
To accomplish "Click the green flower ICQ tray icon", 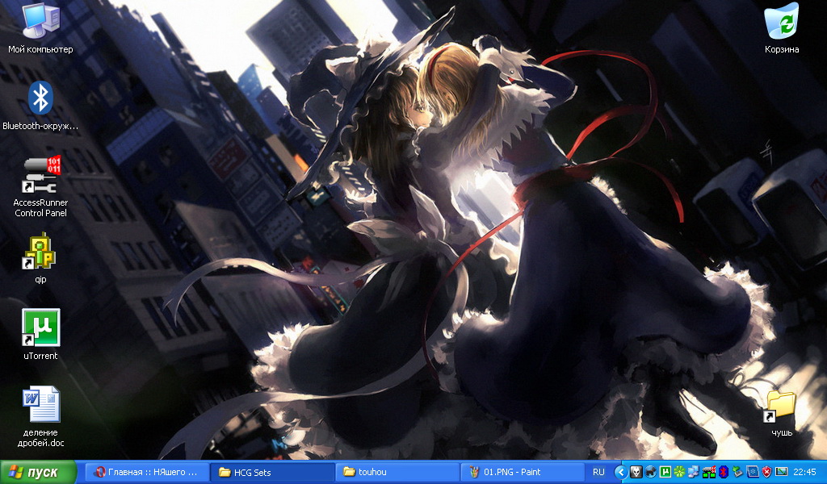I will pyautogui.click(x=679, y=472).
